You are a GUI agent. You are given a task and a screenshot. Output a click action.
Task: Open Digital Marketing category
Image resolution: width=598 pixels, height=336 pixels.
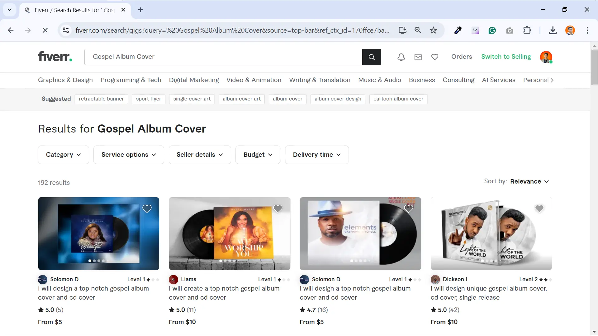pos(194,80)
